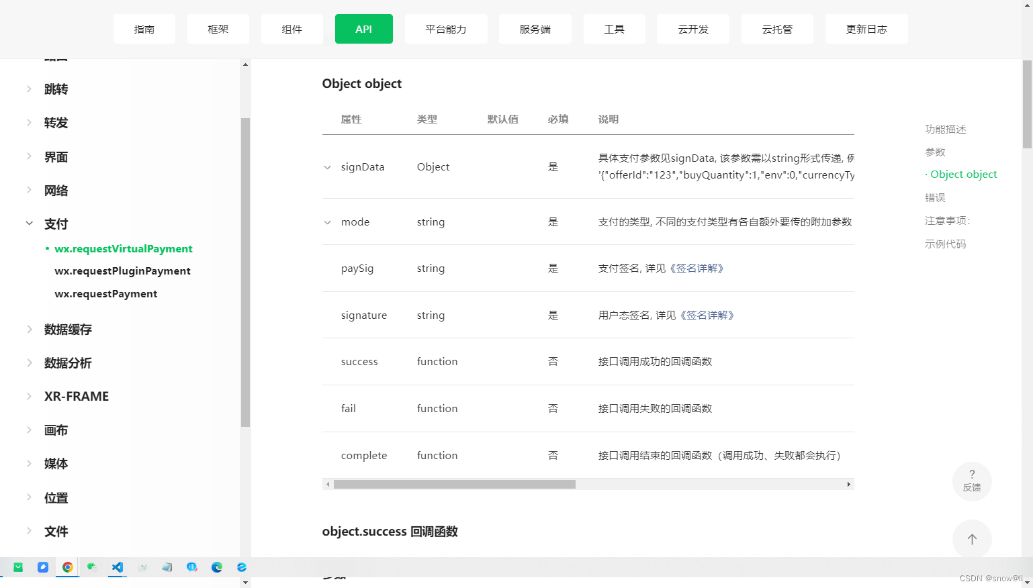Open Visual Studio Code from the taskbar
This screenshot has width=1033, height=588.
coord(118,567)
